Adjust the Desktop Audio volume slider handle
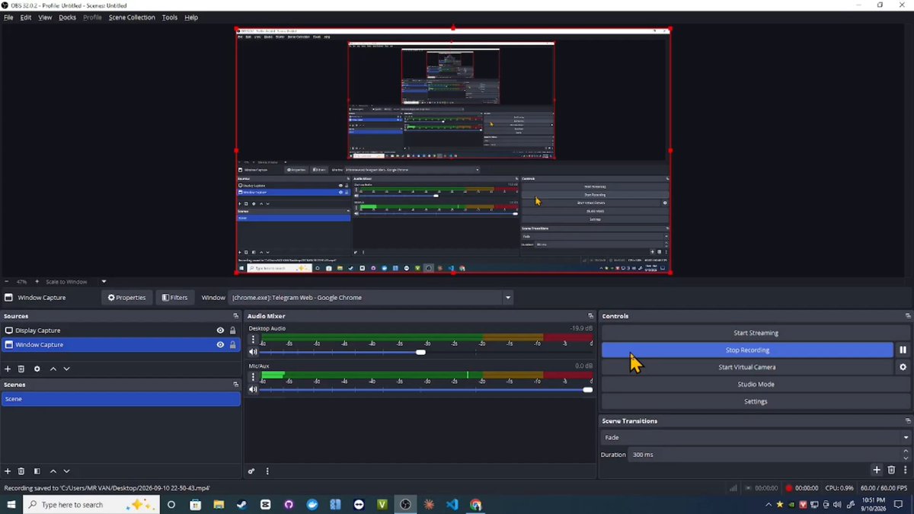 click(420, 352)
